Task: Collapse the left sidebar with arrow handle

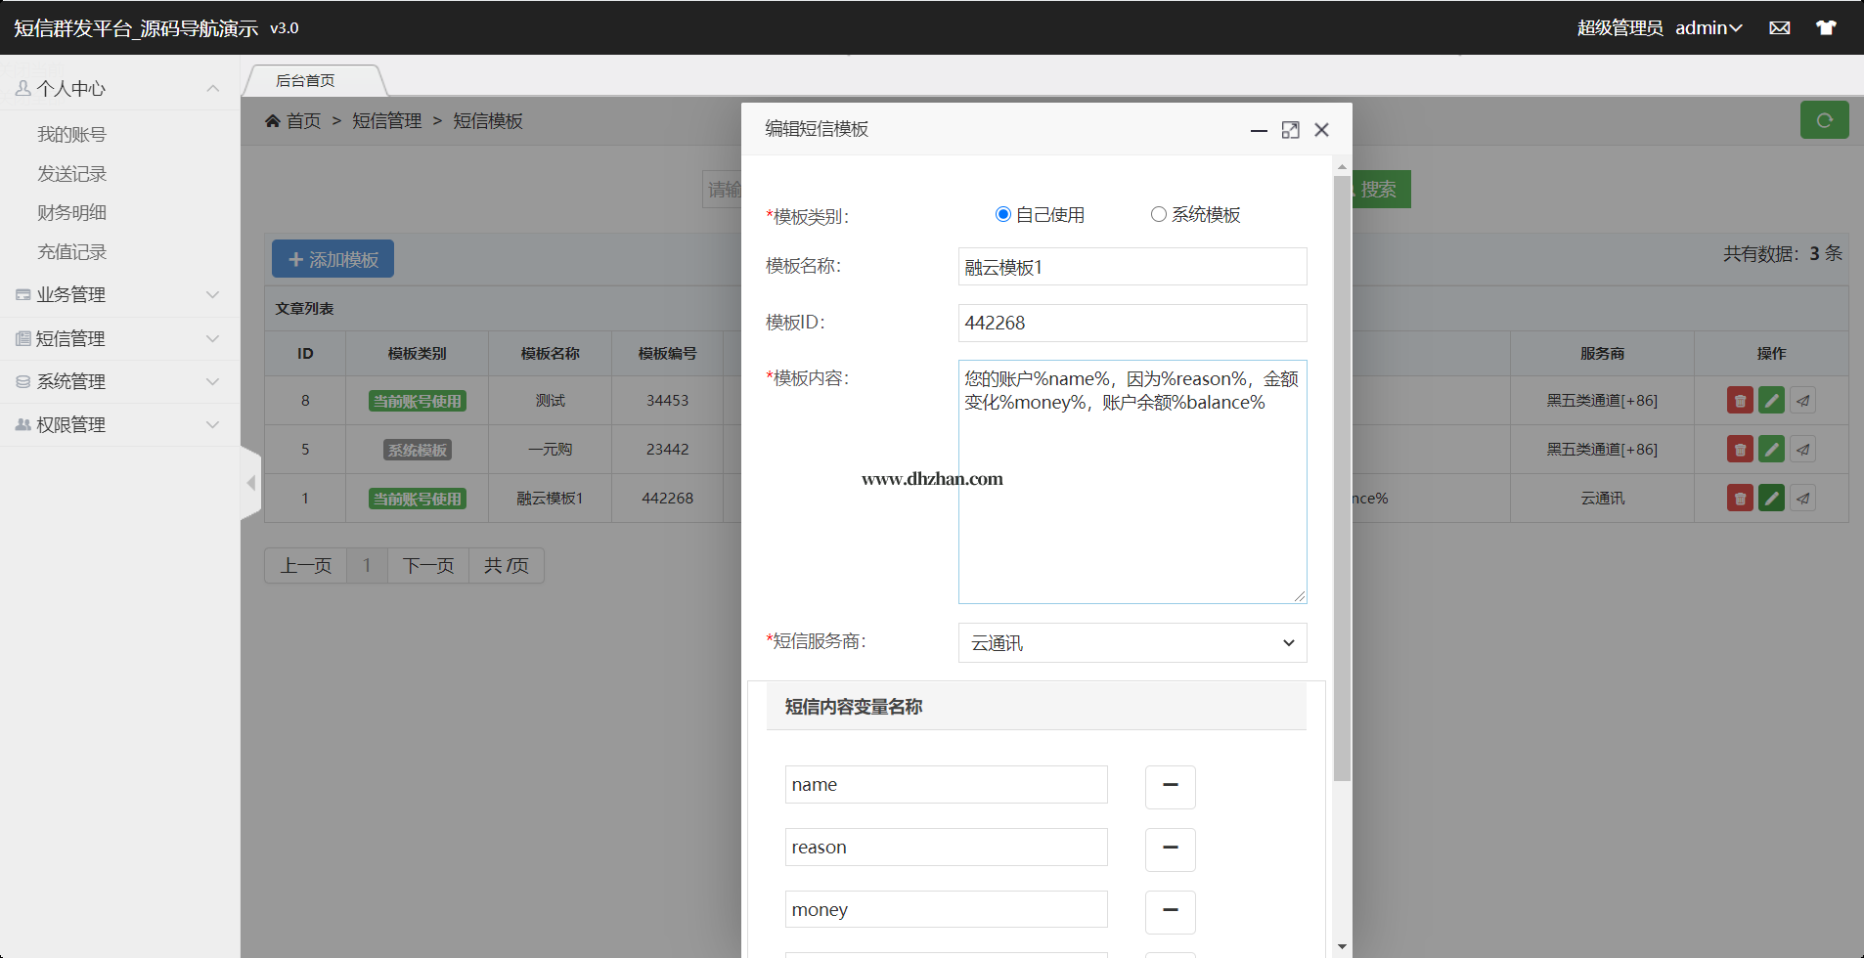Action: coord(251,483)
